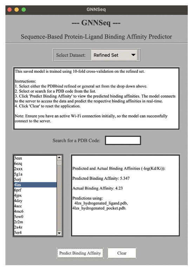Click the Predicted Binding Affinity: 5.347 text

(x=101, y=178)
